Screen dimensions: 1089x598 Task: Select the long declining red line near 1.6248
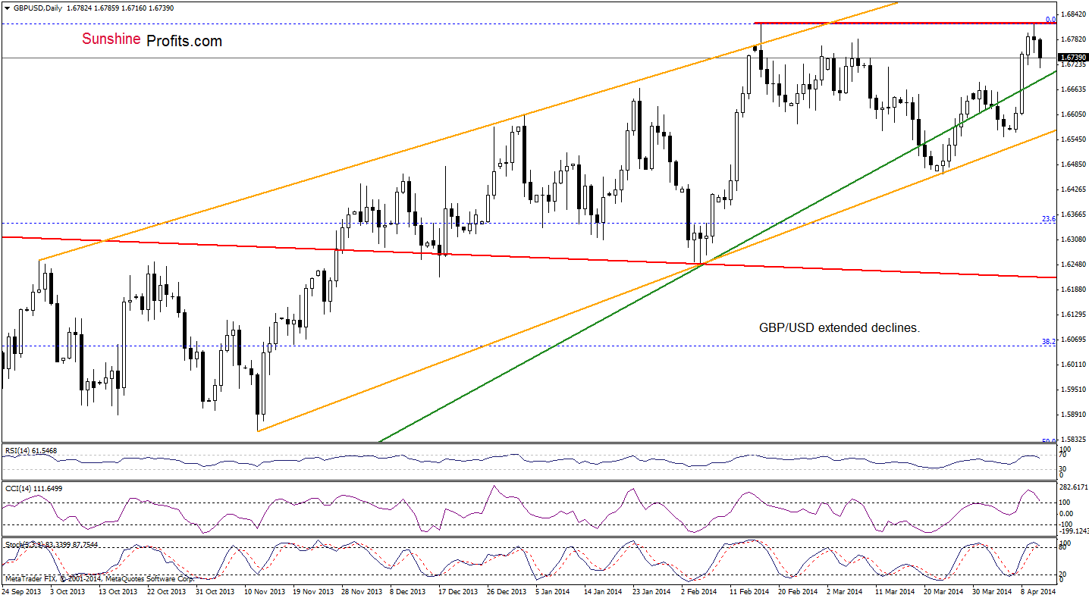[529, 257]
